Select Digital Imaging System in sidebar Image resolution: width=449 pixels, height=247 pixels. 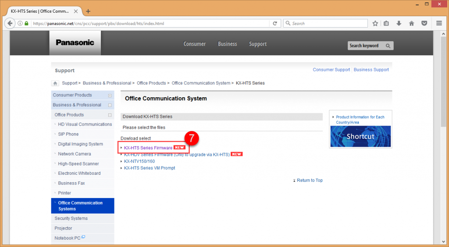[81, 144]
